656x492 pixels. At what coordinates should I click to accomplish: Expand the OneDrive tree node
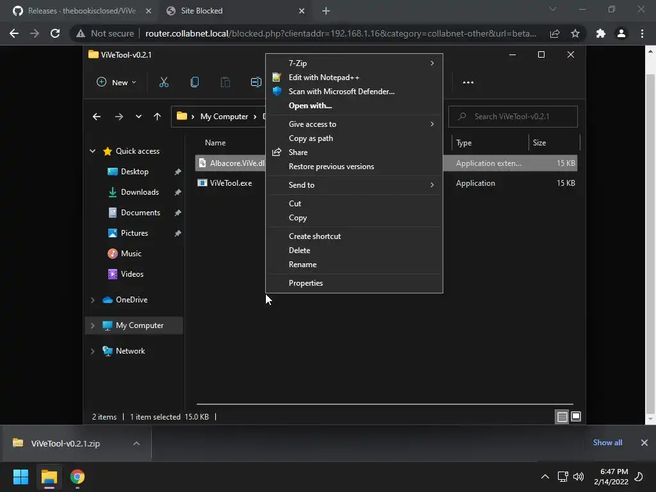pos(92,300)
